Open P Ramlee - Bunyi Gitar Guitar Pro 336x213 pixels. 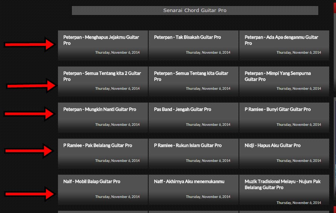pyautogui.click(x=278, y=109)
